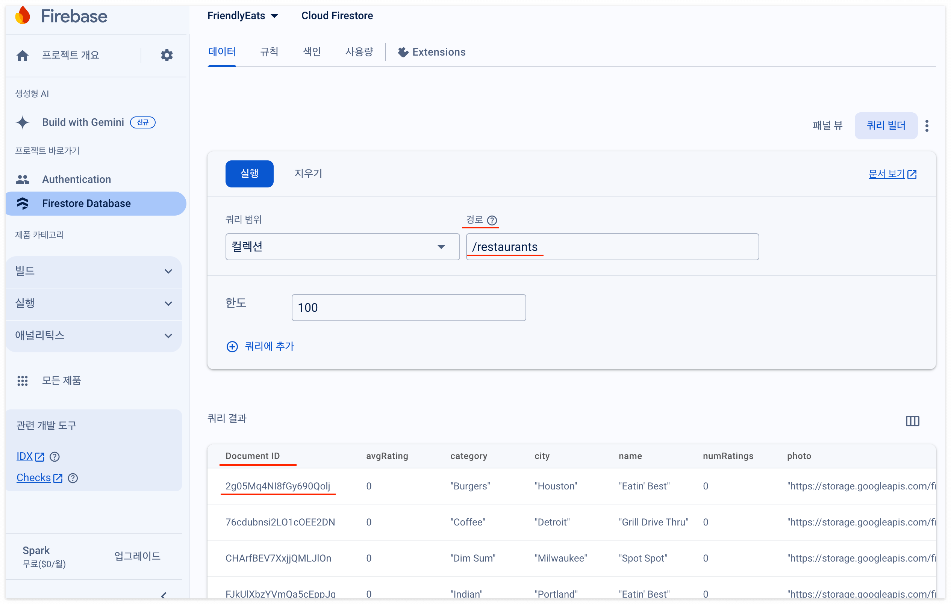Click the help icon beside IDX
The image size is (951, 604).
pos(55,457)
